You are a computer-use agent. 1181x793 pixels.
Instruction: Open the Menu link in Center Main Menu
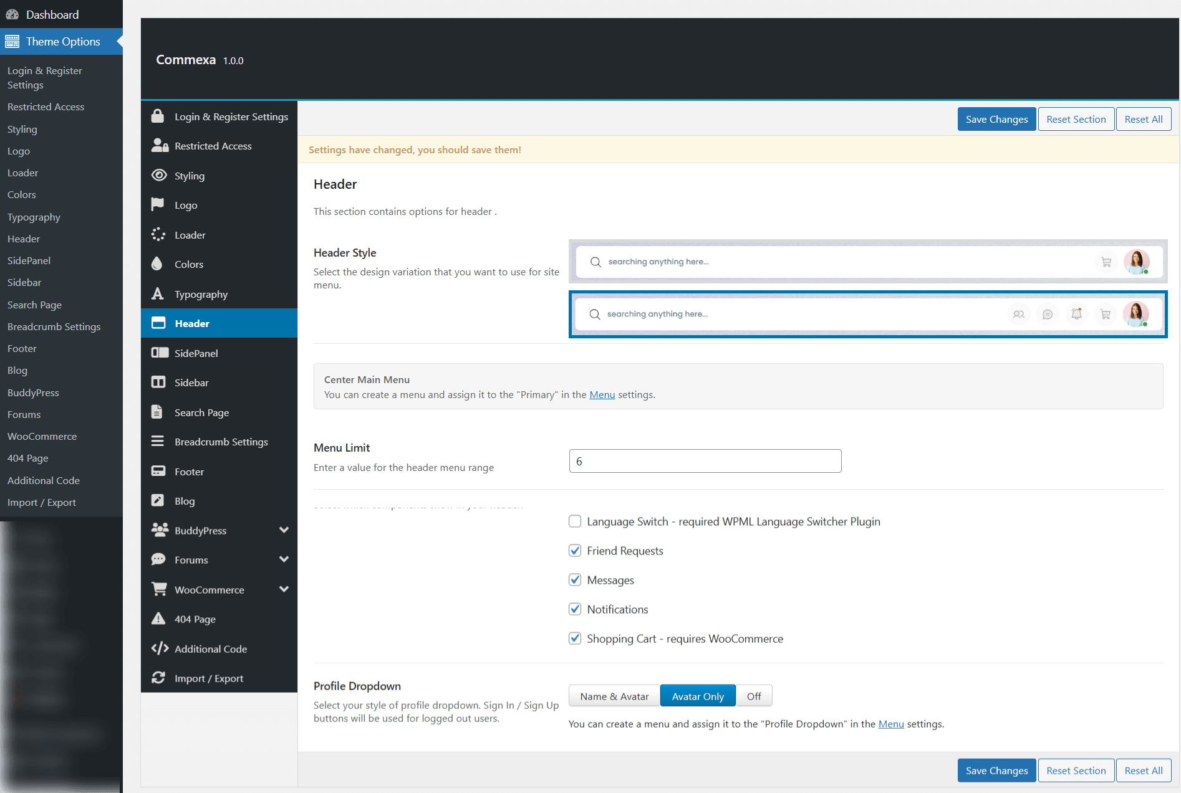602,394
